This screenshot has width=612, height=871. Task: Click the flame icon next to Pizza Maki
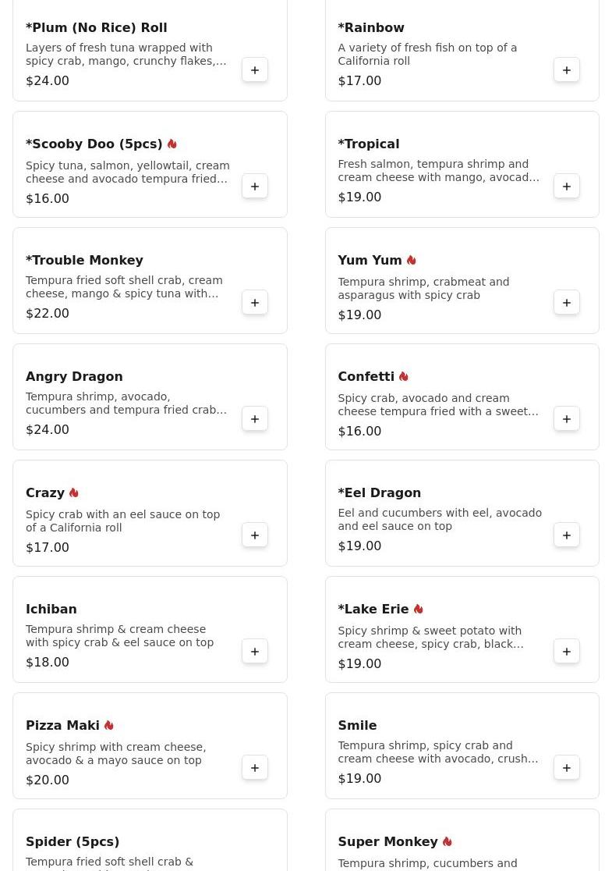coord(109,725)
